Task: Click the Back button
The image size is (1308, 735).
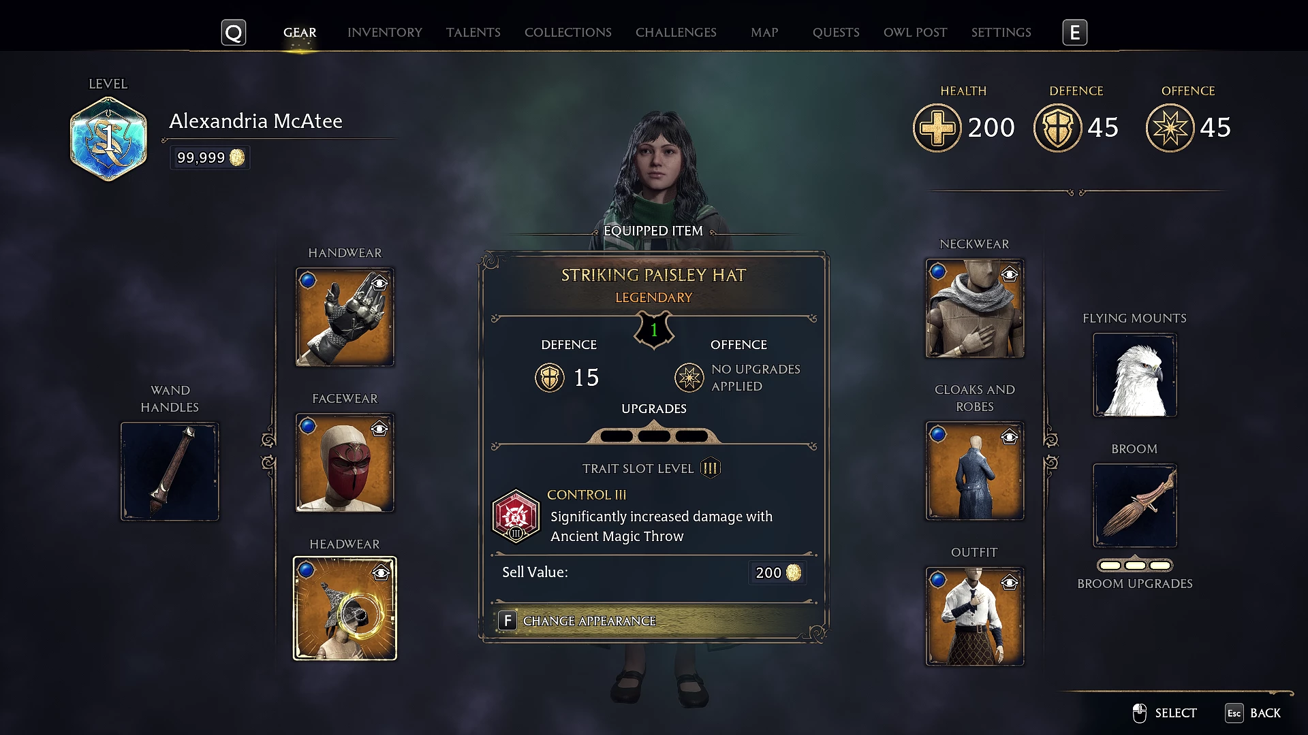Action: pos(1253,713)
